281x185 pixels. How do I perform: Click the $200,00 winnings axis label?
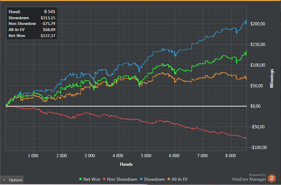tap(258, 24)
